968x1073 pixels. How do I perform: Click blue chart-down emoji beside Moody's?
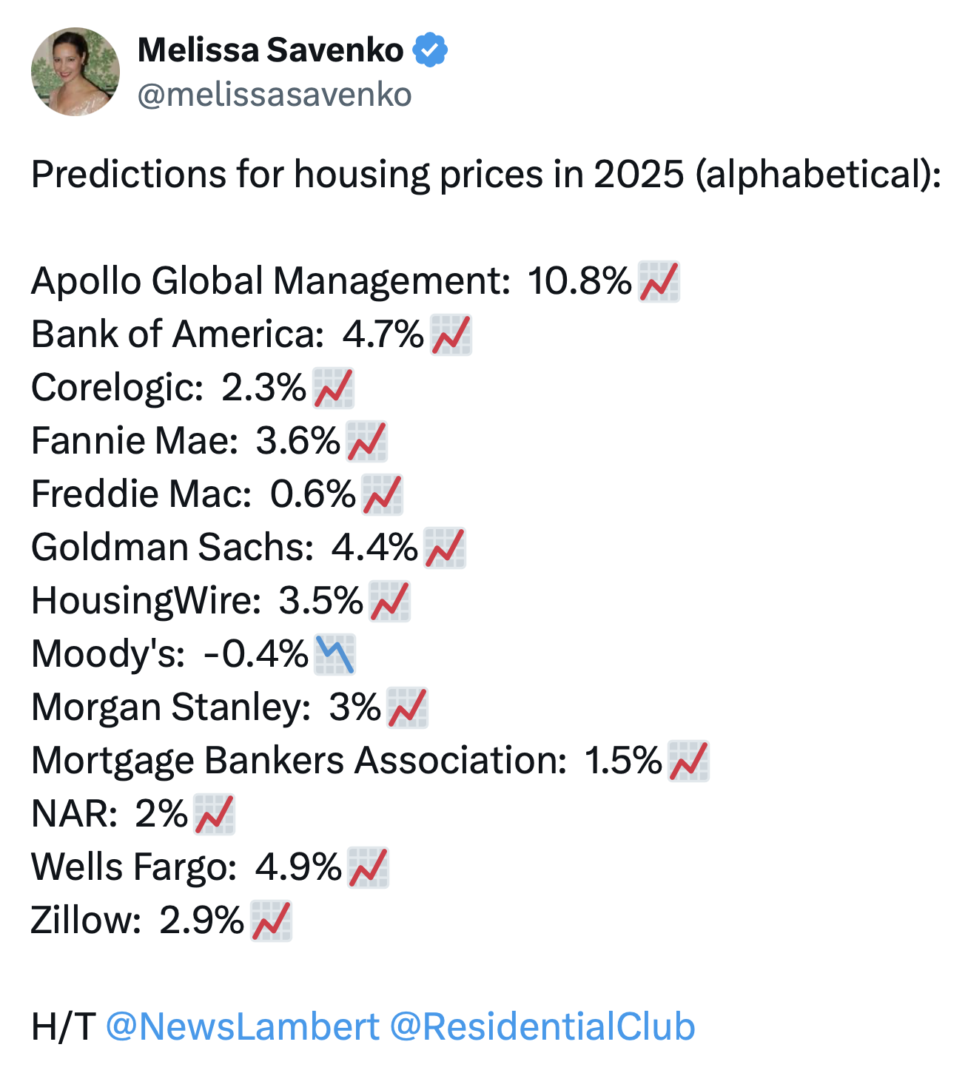coord(335,654)
